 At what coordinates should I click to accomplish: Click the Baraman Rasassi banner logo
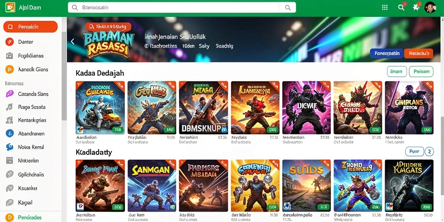pos(108,44)
